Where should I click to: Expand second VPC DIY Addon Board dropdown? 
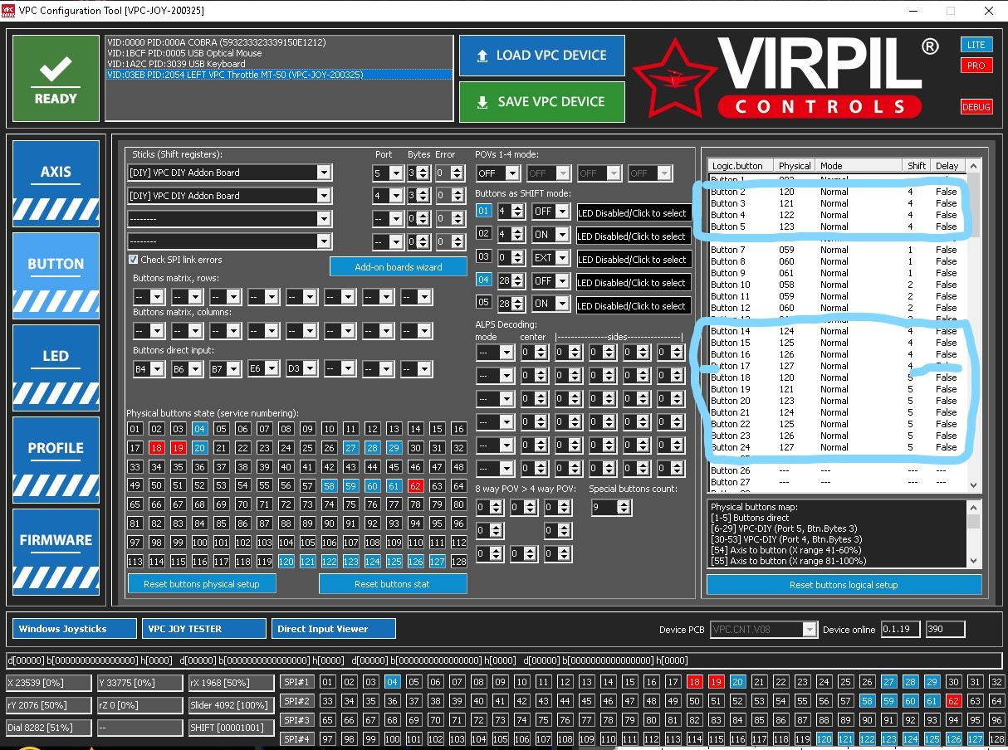click(x=324, y=196)
